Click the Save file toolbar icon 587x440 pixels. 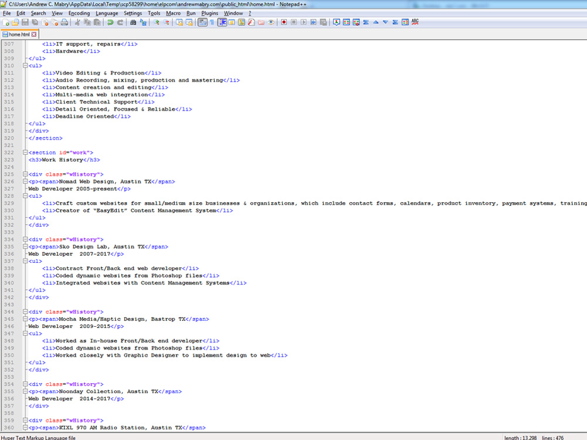(x=25, y=22)
